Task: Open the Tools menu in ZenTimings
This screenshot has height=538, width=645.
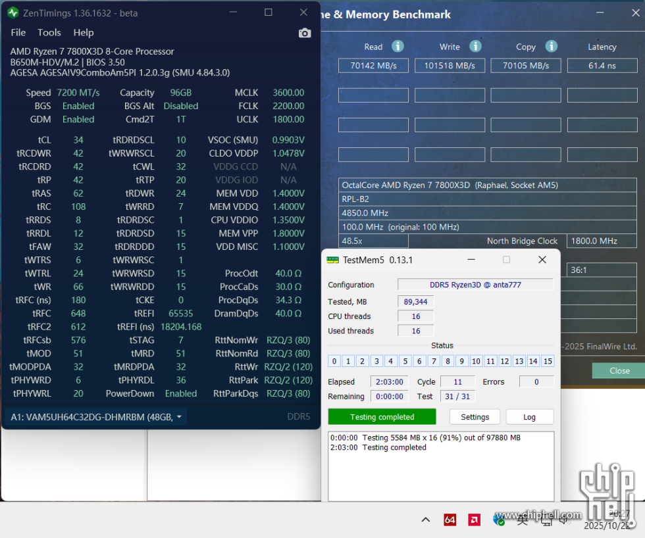Action: tap(49, 32)
